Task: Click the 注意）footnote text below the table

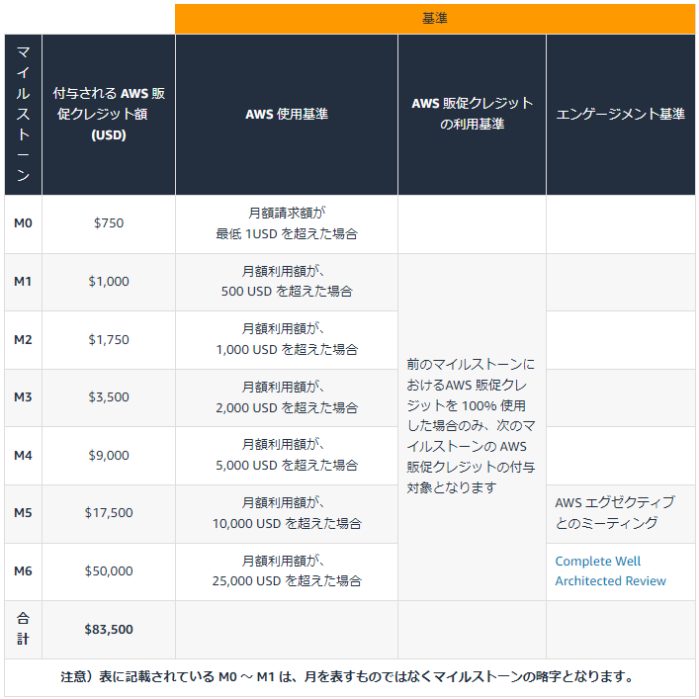Action: coord(348,677)
